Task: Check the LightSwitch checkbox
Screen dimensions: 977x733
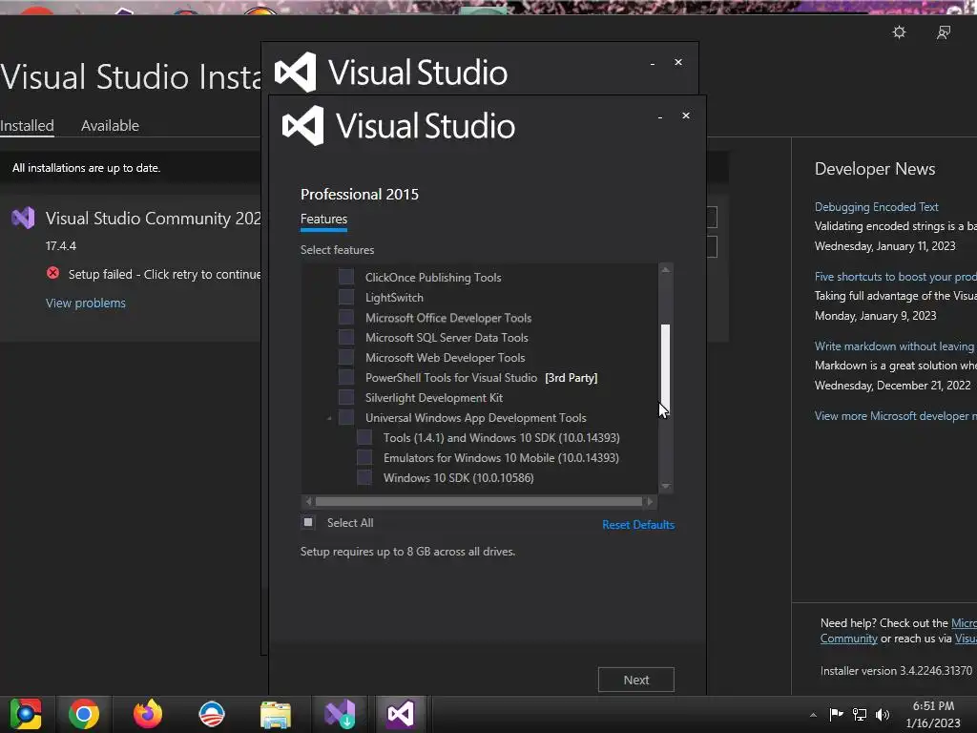Action: (x=345, y=297)
